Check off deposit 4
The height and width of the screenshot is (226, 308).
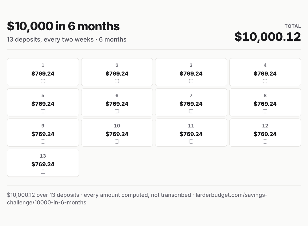(265, 81)
